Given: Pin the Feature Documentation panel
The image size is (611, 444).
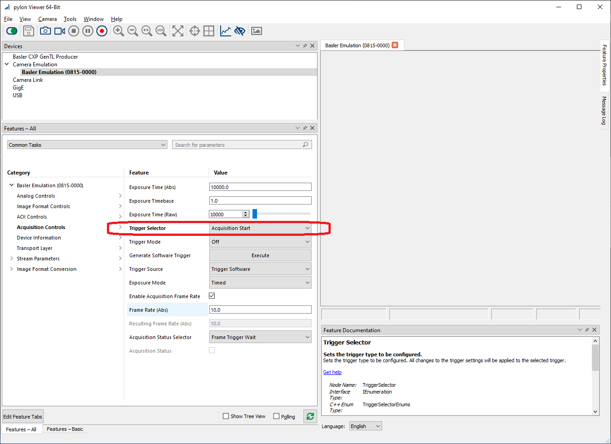Looking at the screenshot, I should (x=587, y=330).
